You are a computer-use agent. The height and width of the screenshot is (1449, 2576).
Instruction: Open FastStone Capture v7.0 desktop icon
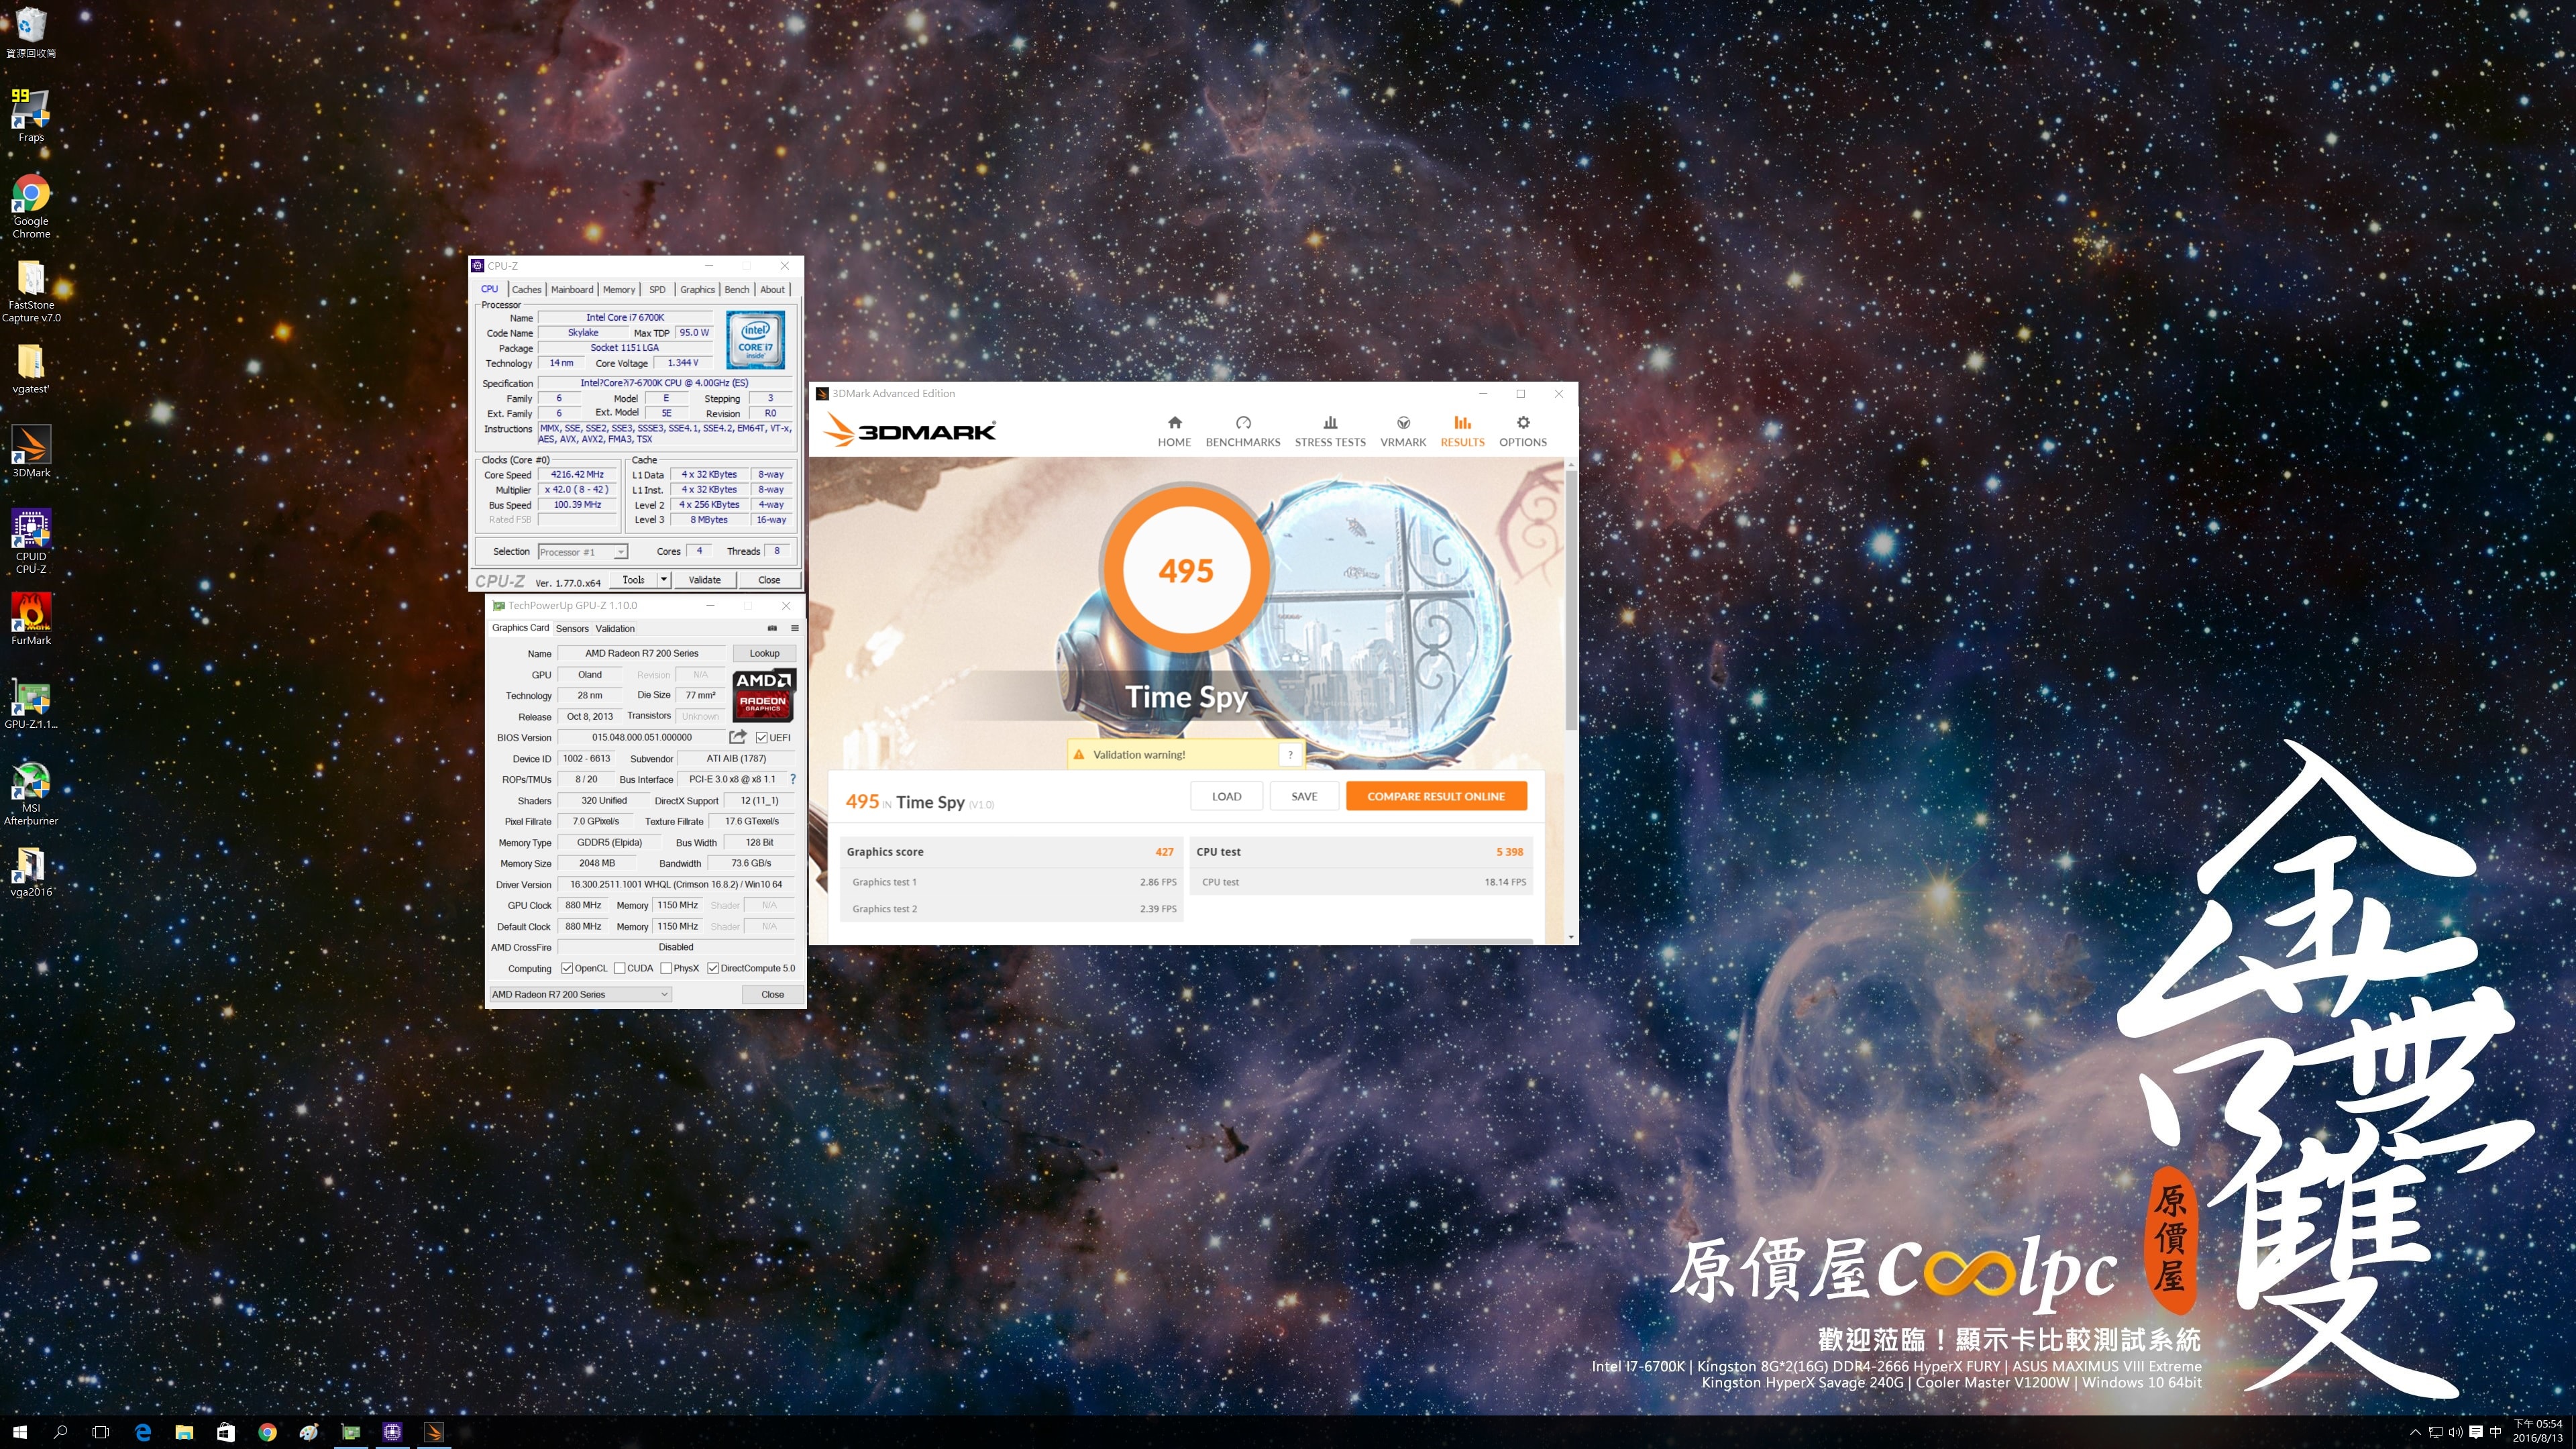(x=31, y=291)
